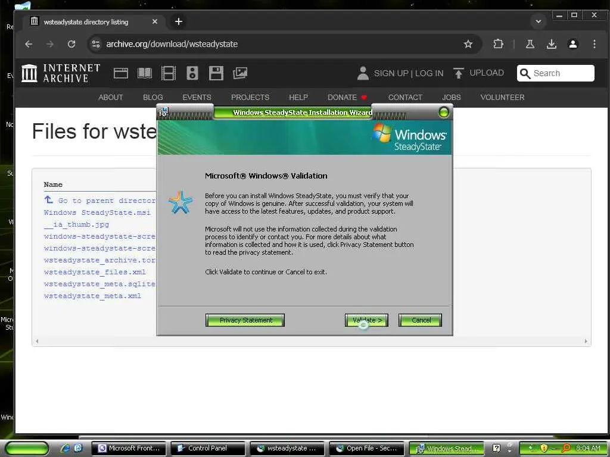The width and height of the screenshot is (610, 457).
Task: Open the Privacy Statement button
Action: [x=245, y=320]
